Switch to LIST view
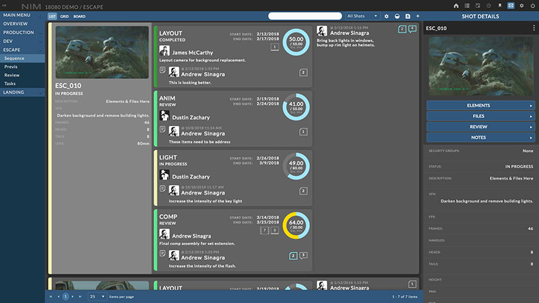 (53, 16)
